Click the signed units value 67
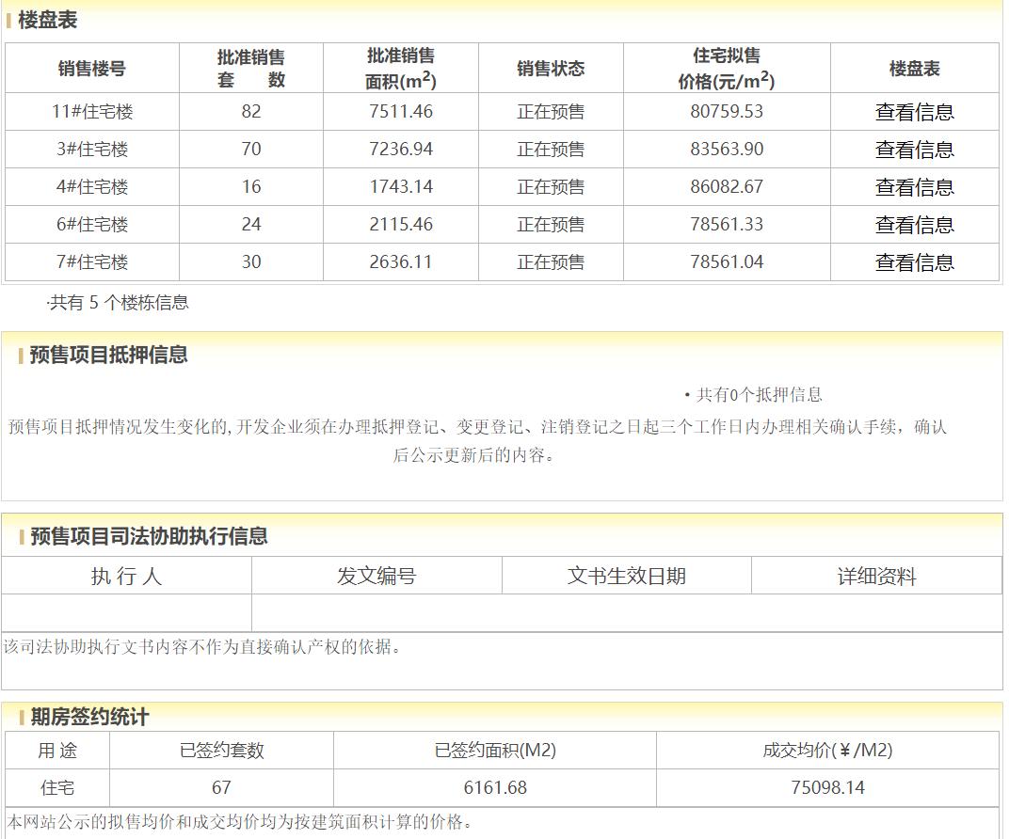Viewport: 1009px width, 839px height. coord(221,787)
